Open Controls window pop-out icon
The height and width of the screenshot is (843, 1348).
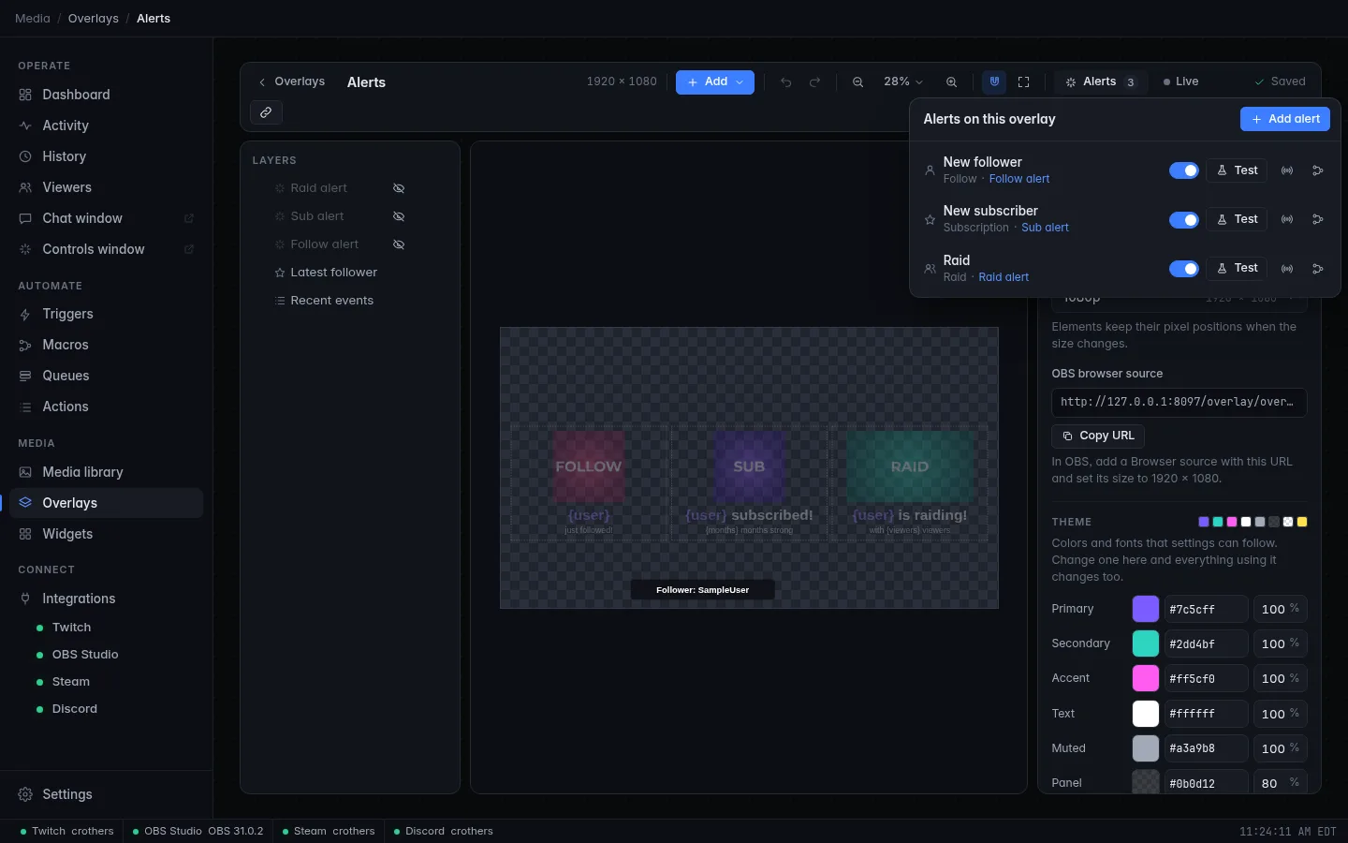point(188,249)
